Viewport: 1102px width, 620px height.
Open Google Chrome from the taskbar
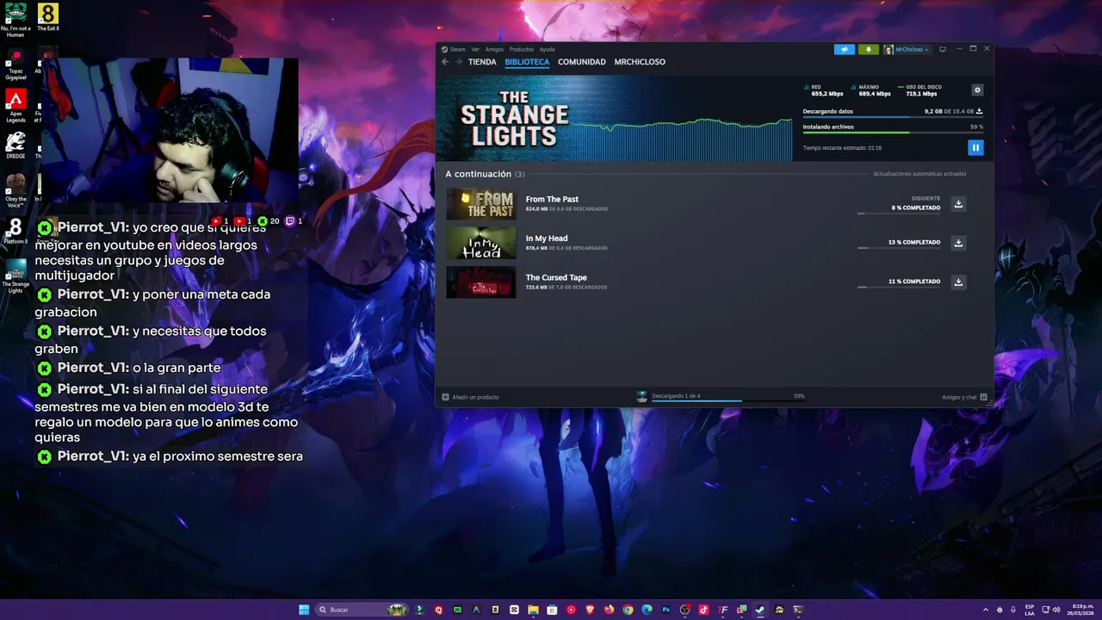(628, 610)
